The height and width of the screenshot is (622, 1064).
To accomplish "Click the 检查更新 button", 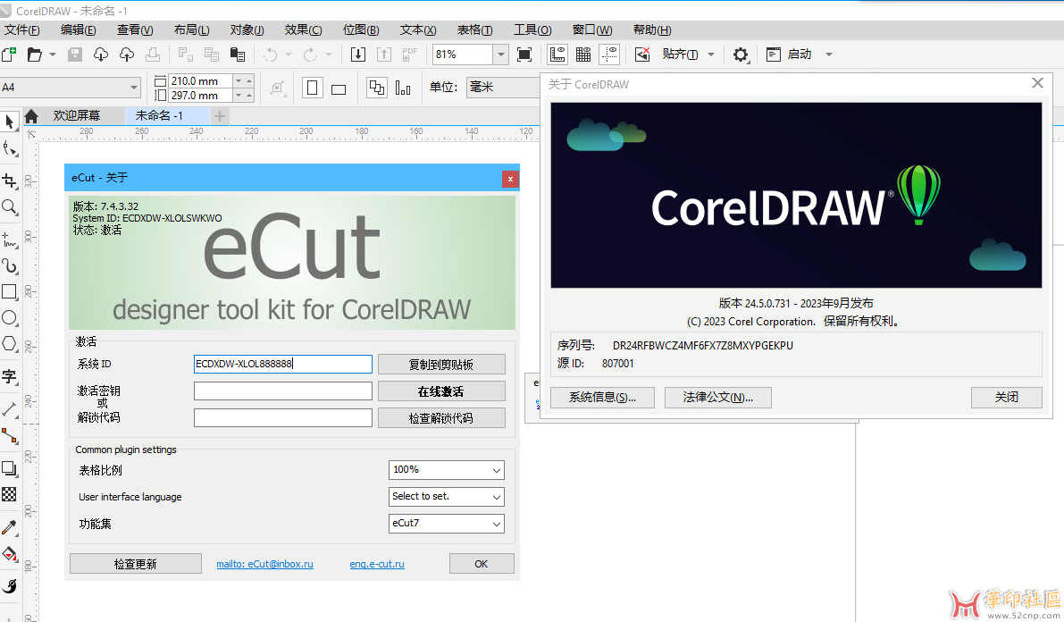I will click(136, 564).
